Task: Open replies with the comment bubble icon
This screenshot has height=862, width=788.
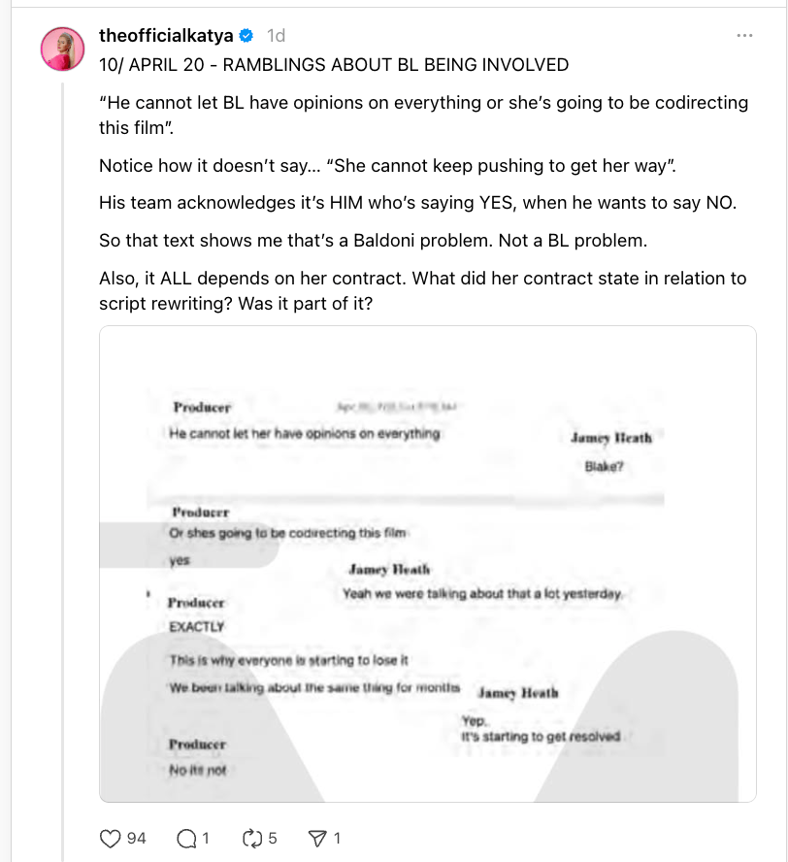Action: tap(185, 837)
